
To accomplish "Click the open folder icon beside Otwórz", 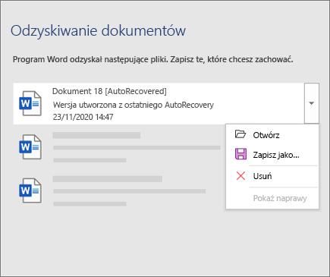I will 240,134.
